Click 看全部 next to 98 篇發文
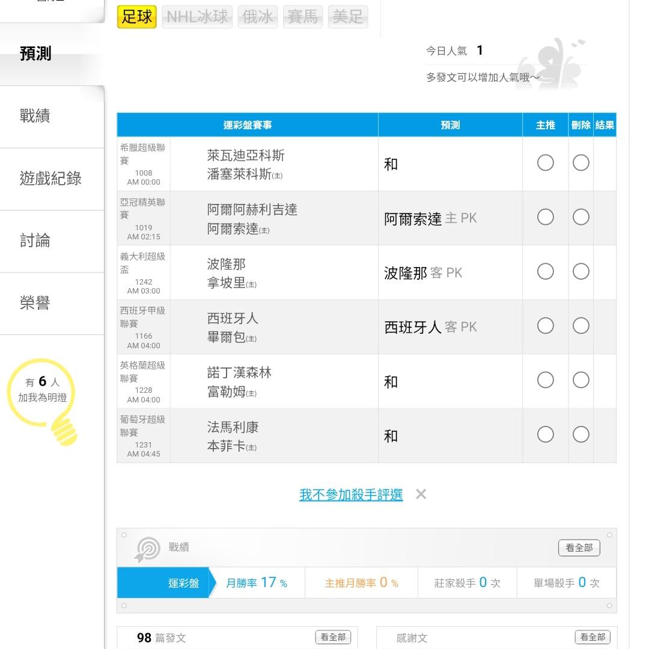Viewport: 649px width, 649px height. pyautogui.click(x=333, y=638)
